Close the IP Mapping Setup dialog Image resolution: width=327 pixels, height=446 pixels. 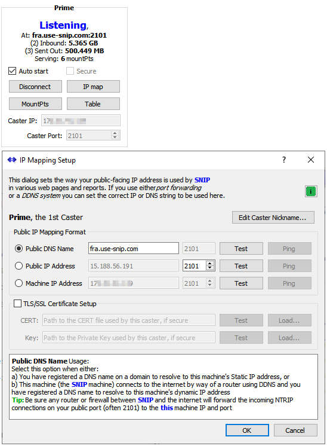click(311, 160)
